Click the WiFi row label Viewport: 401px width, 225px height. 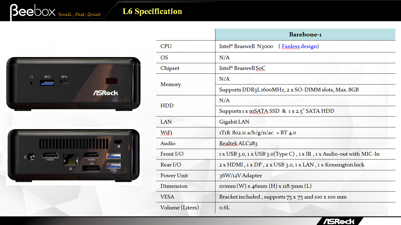click(x=166, y=132)
